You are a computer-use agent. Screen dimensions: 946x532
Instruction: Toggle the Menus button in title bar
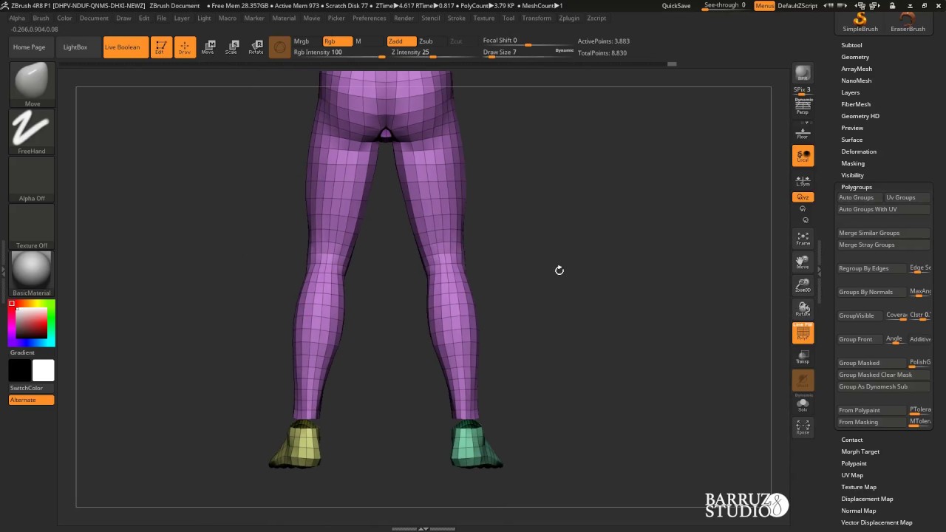[764, 6]
